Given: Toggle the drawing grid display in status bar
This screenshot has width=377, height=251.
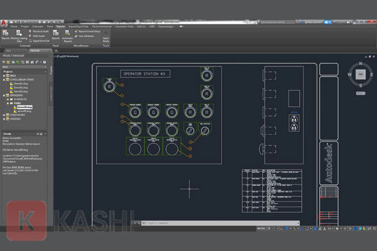Looking at the screenshot, I should (x=269, y=228).
